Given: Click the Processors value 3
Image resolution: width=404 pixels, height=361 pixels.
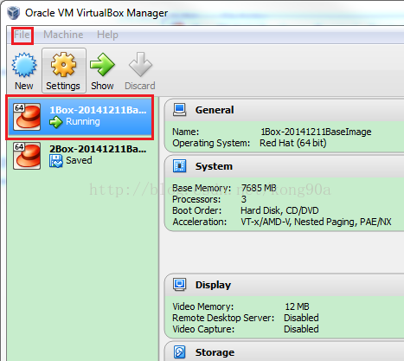Looking at the screenshot, I should pos(244,199).
